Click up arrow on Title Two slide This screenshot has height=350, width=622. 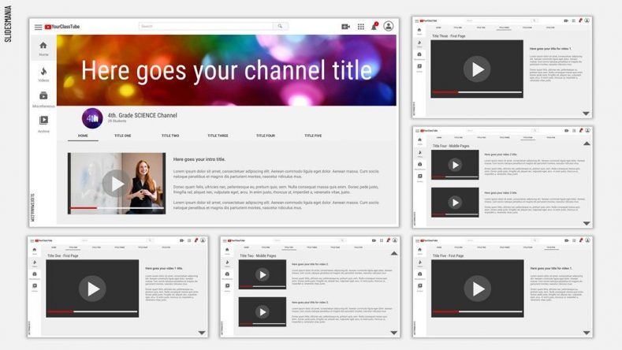394,253
